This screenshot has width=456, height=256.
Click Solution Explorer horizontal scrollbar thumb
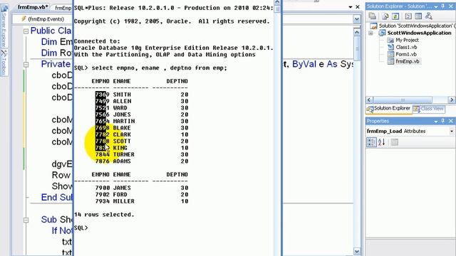click(403, 100)
